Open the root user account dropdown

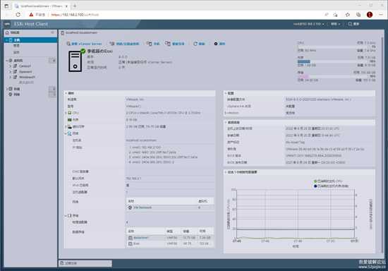pos(308,24)
